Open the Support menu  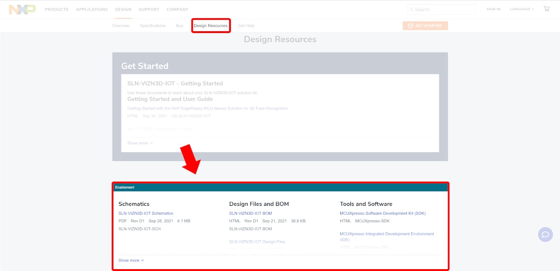pos(148,9)
